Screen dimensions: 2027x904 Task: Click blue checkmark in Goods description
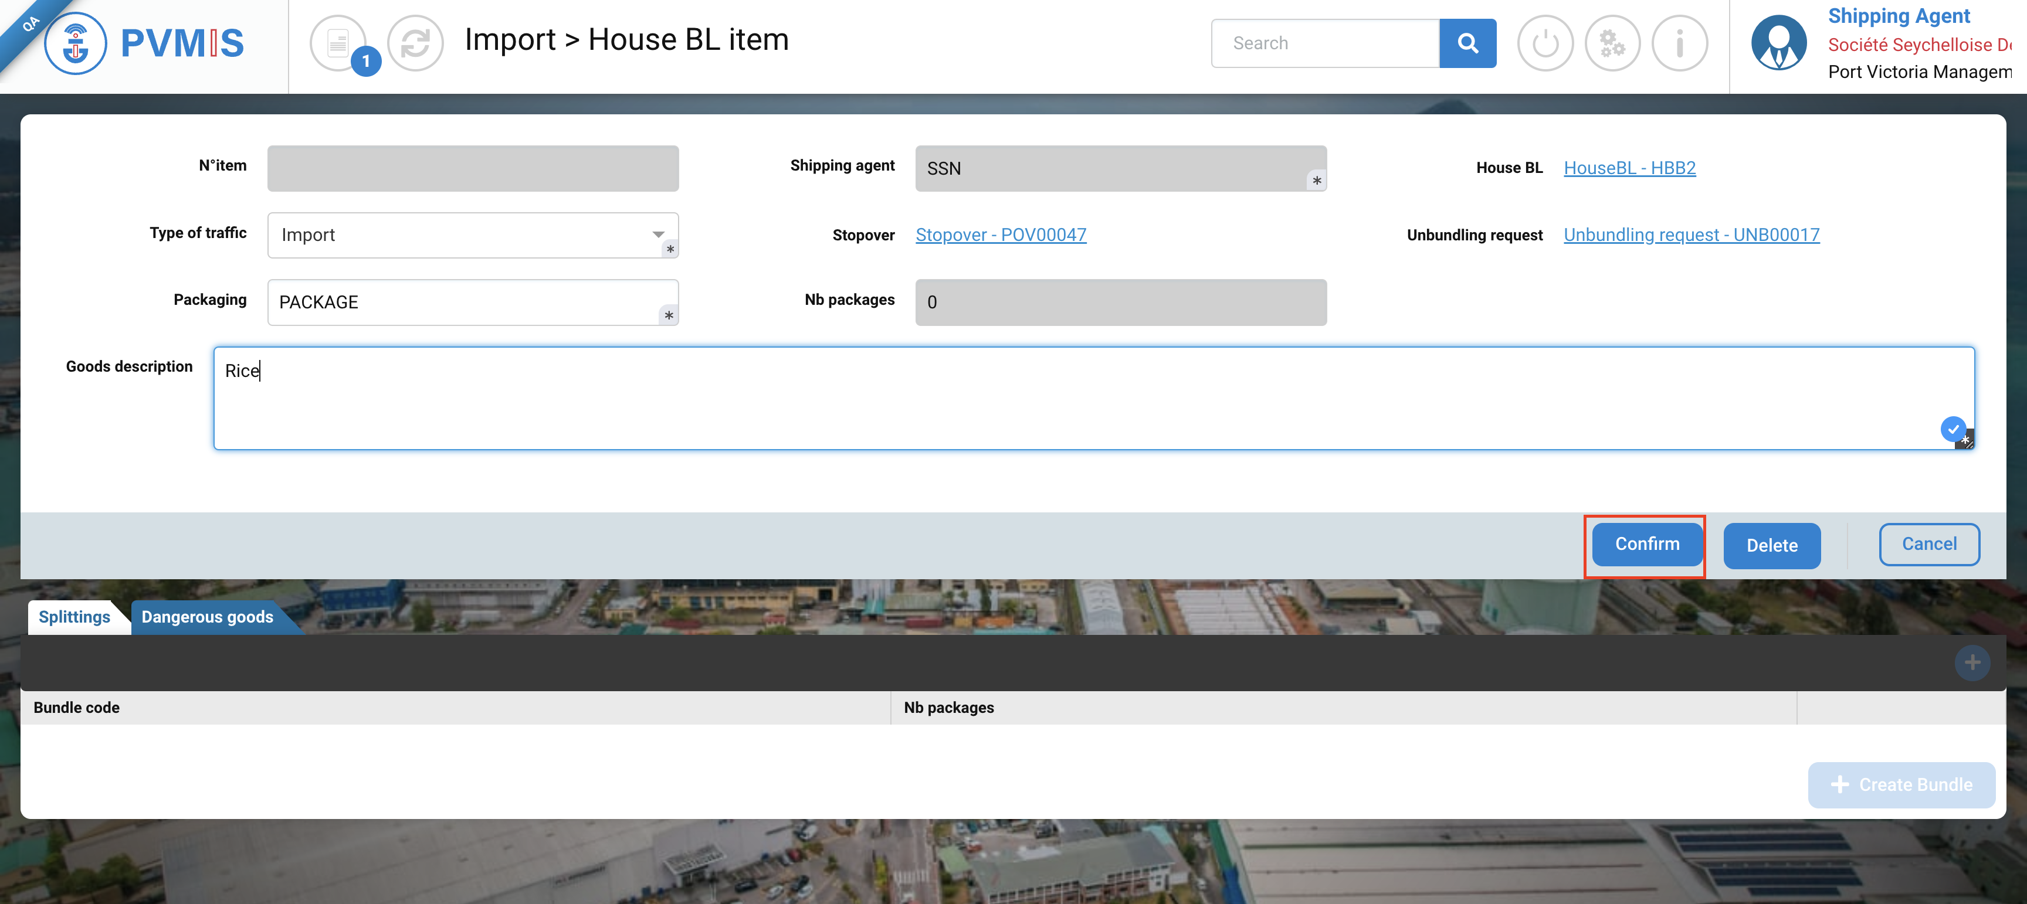click(x=1953, y=429)
